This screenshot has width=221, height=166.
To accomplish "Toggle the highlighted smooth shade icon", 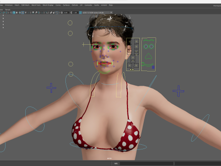I will (14, 12).
